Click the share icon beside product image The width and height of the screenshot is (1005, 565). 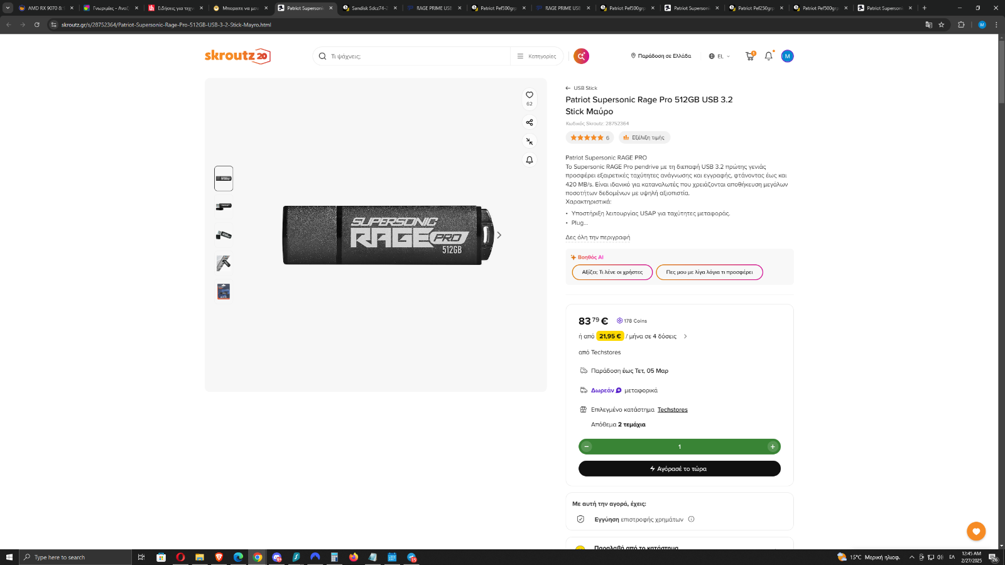click(530, 122)
